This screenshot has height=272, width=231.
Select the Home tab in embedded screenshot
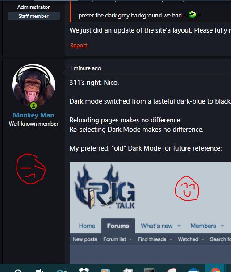click(x=87, y=226)
